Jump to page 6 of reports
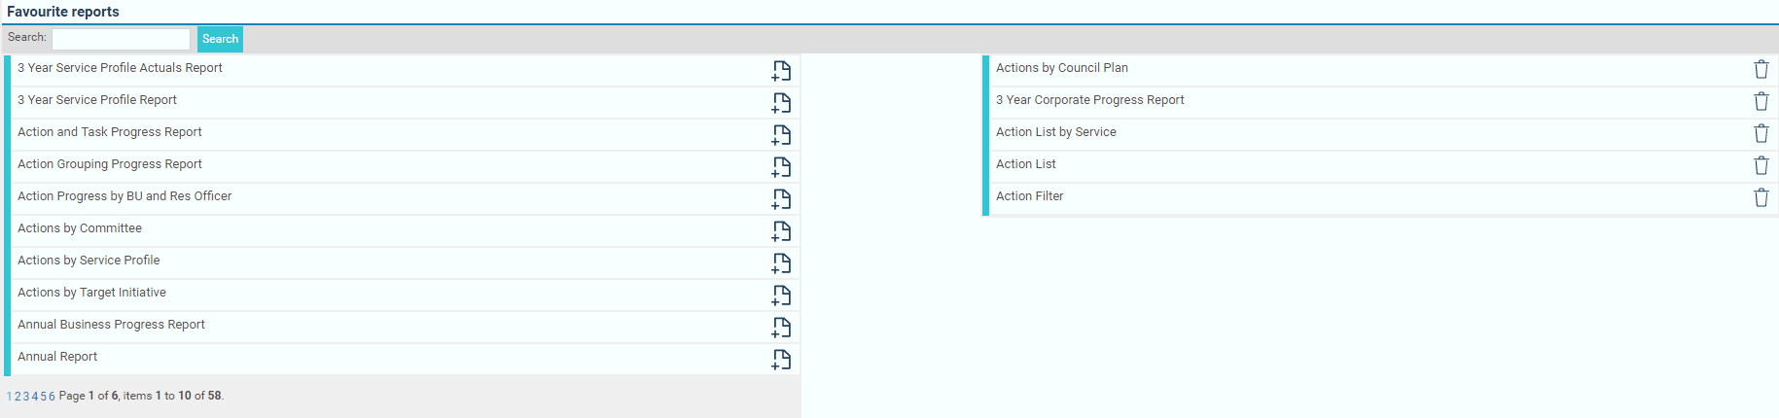 [x=52, y=397]
